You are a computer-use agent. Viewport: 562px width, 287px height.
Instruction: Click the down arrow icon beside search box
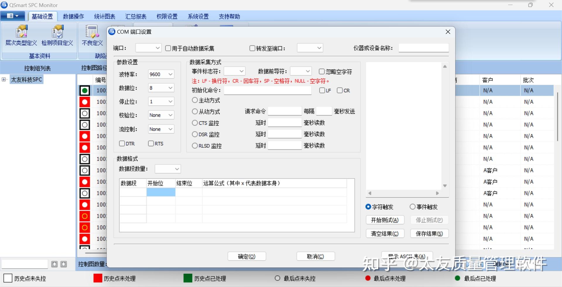[64, 264]
